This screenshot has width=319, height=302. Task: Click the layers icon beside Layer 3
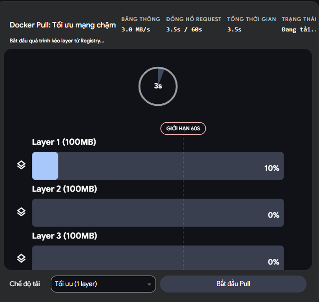21,259
